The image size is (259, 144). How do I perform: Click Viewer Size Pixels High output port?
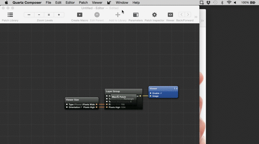point(97,107)
